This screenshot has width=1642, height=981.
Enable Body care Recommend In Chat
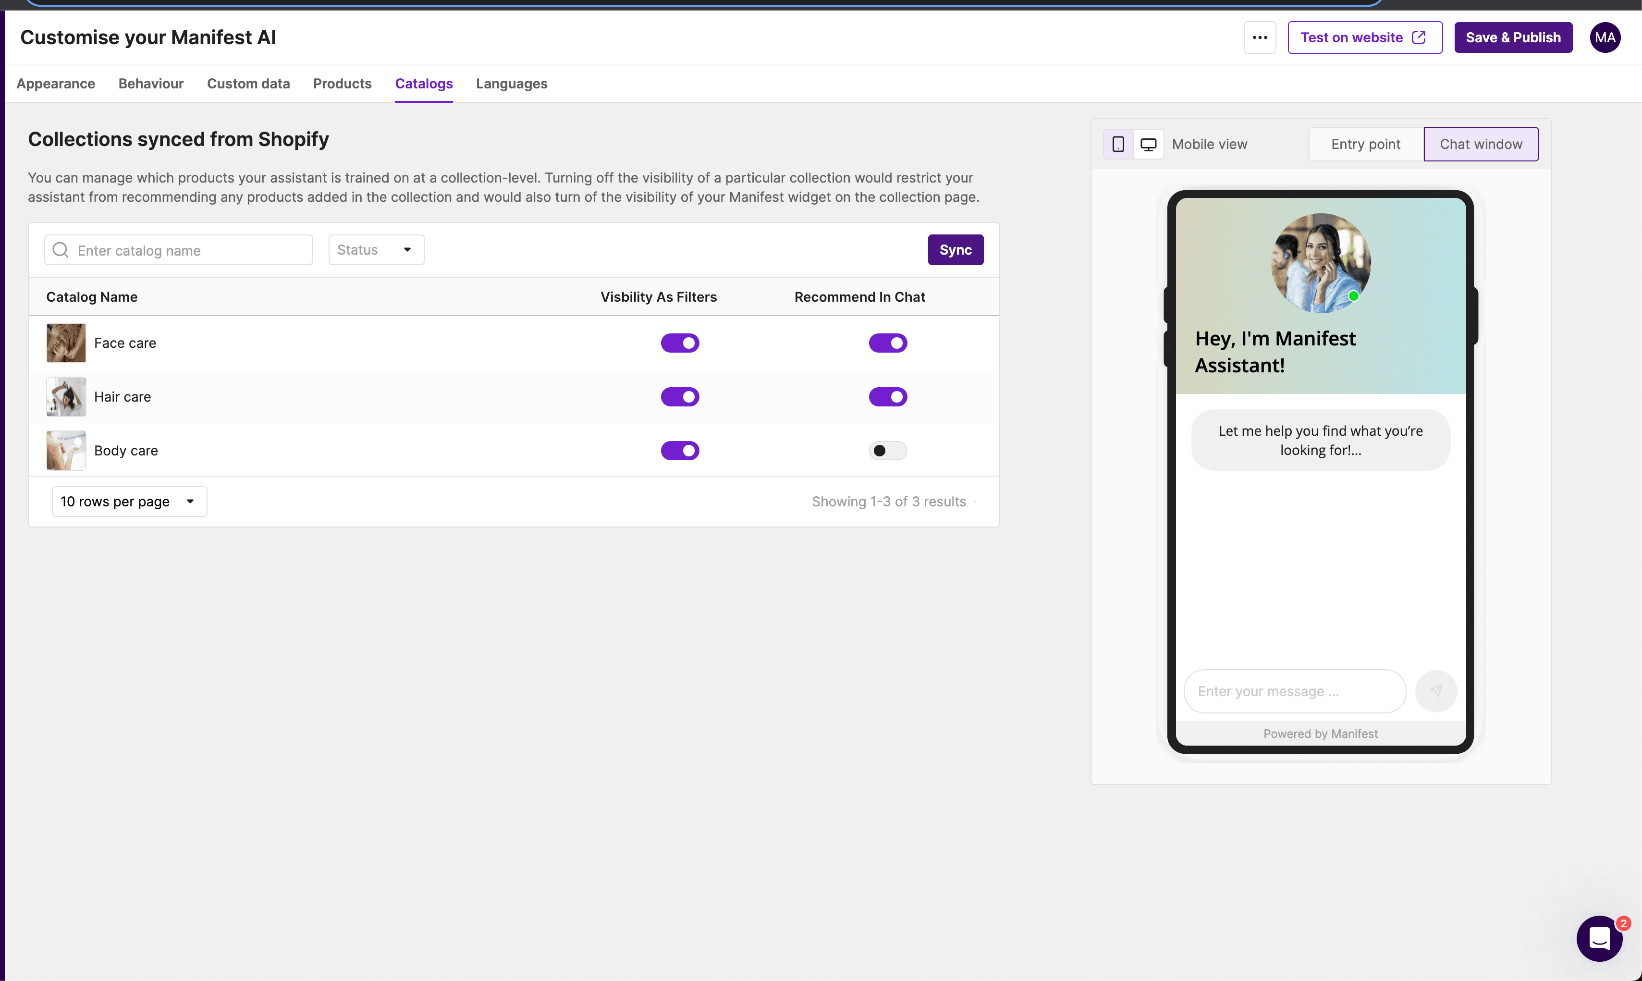click(x=888, y=451)
